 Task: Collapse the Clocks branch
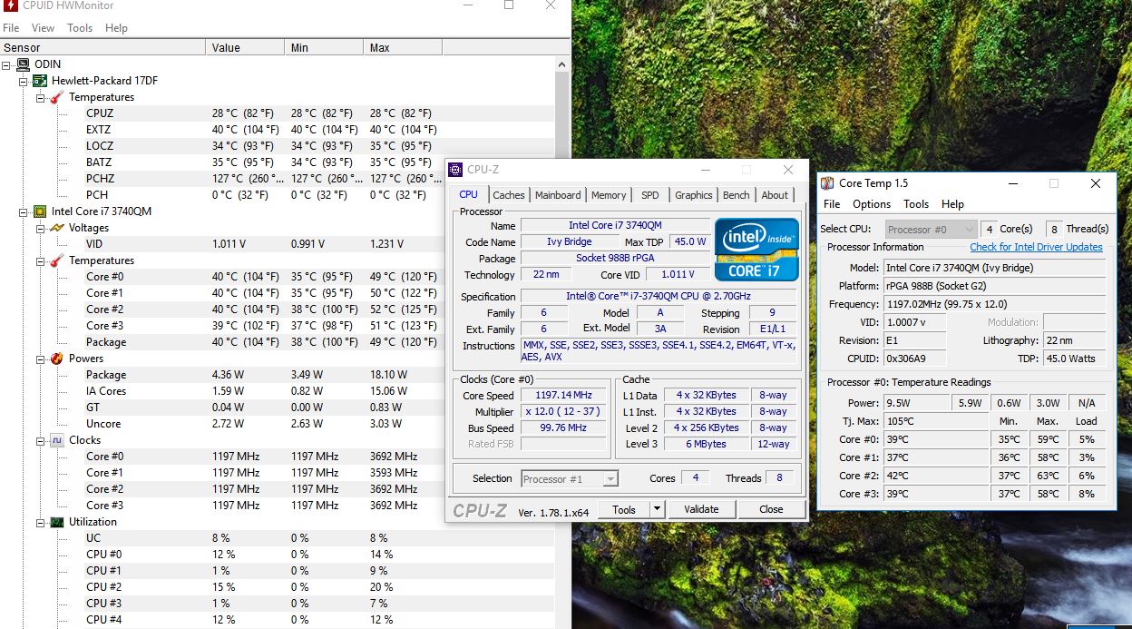[x=41, y=440]
